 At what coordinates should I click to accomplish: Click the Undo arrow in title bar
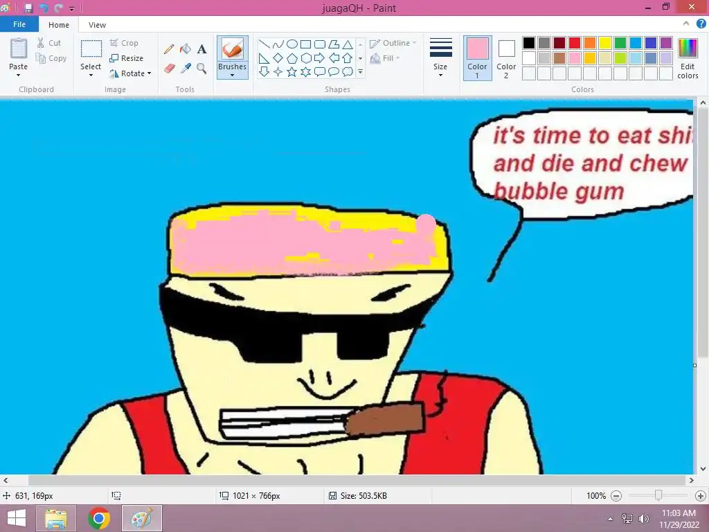(44, 8)
